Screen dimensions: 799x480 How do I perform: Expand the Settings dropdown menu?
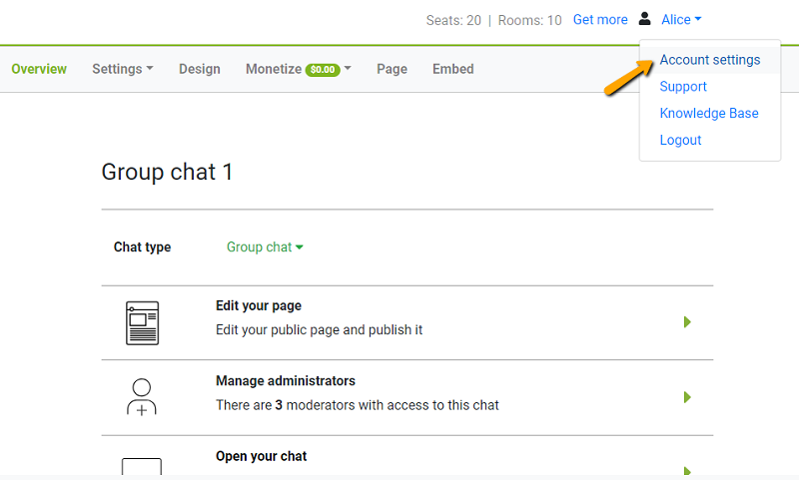pyautogui.click(x=123, y=69)
